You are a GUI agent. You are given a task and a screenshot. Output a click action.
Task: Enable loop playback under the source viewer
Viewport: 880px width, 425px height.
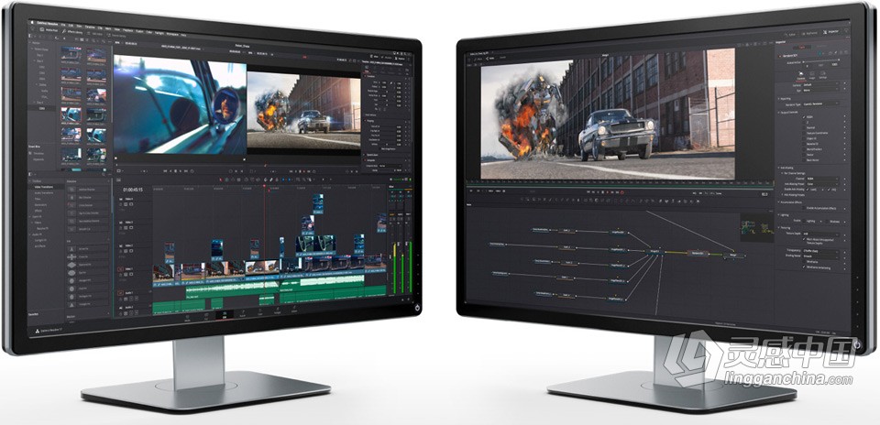point(192,171)
